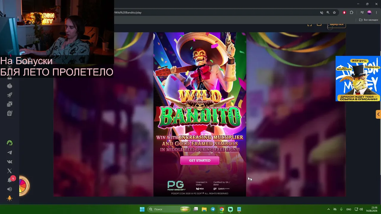The image size is (381, 214).
Task: Open the tray volume speaker icon
Action: [x=361, y=209]
